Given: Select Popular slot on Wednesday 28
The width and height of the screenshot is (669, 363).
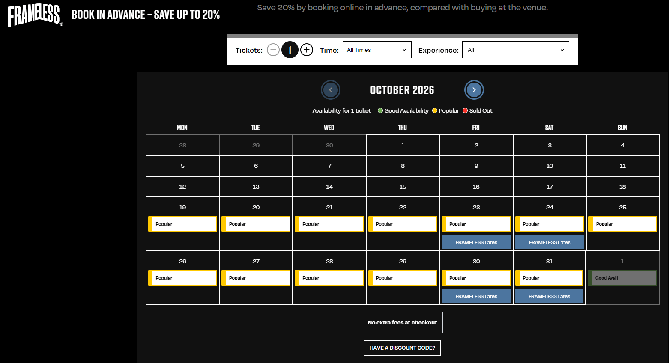Looking at the screenshot, I should (329, 278).
